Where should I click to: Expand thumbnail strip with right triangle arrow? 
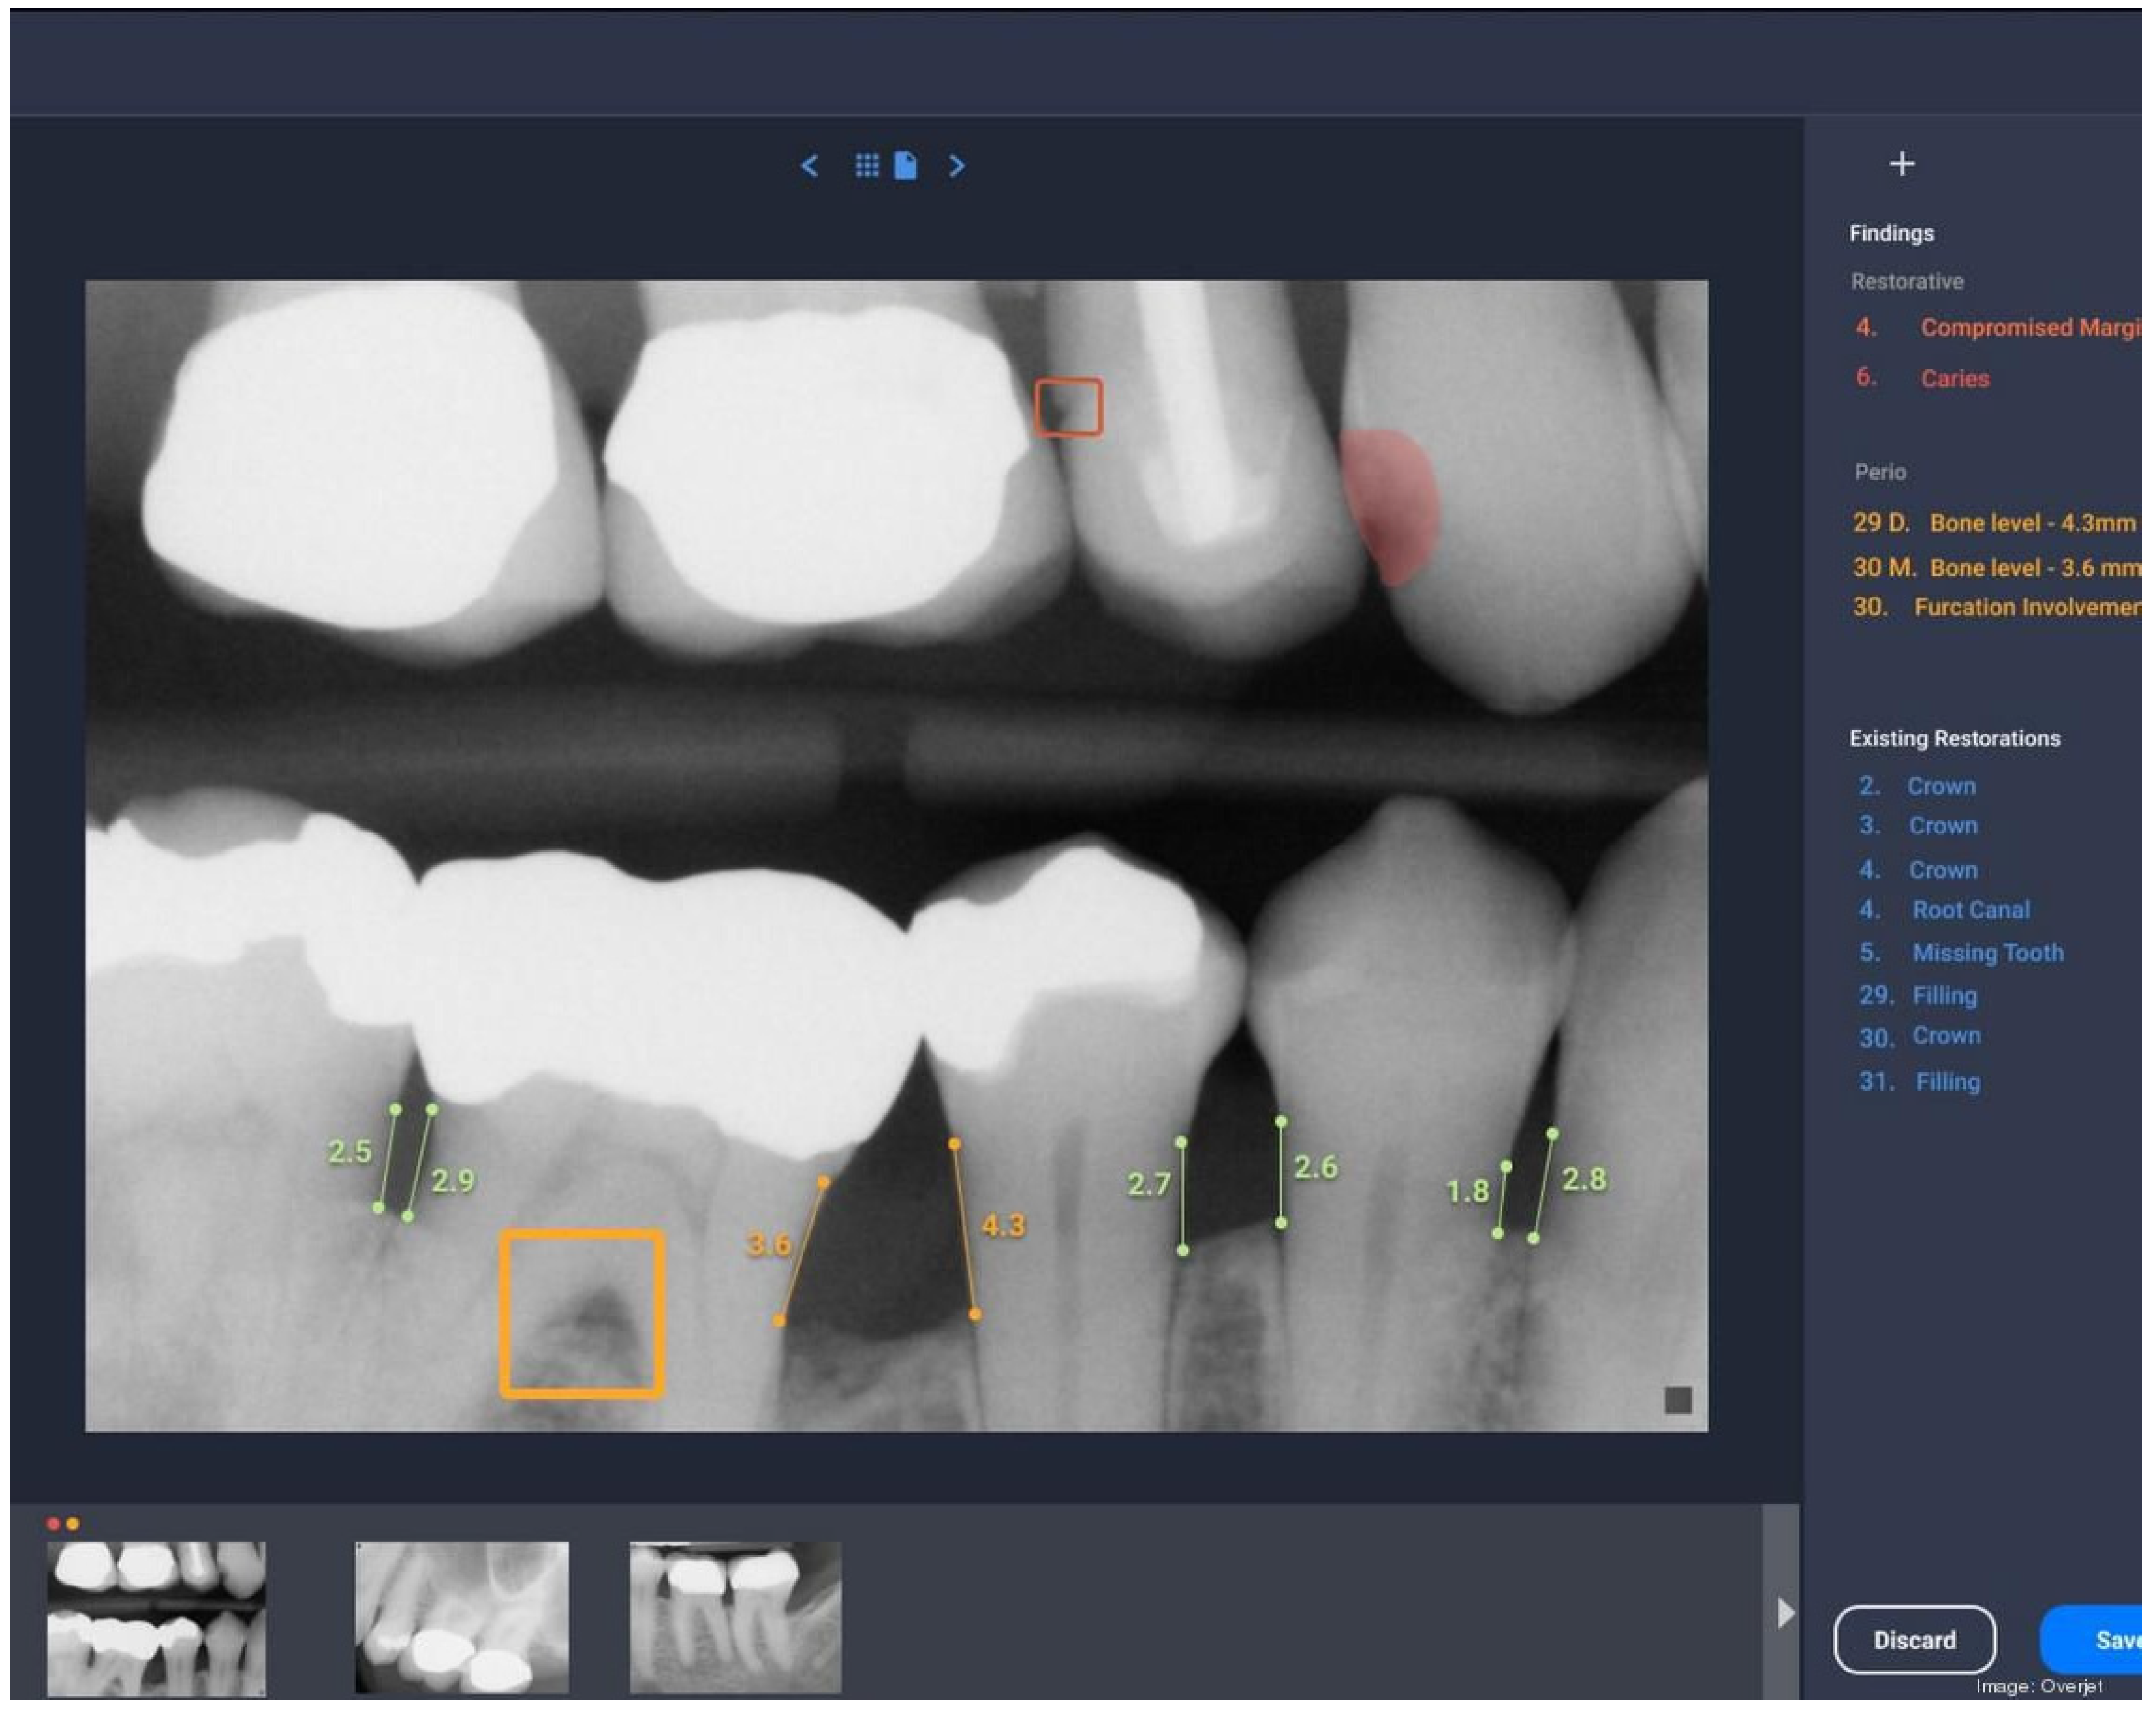pyautogui.click(x=1785, y=1612)
